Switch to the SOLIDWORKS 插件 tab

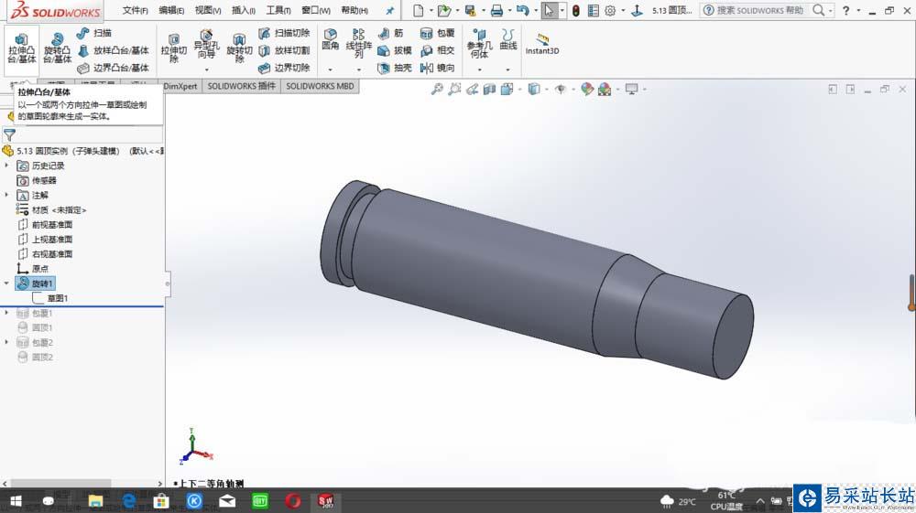241,86
